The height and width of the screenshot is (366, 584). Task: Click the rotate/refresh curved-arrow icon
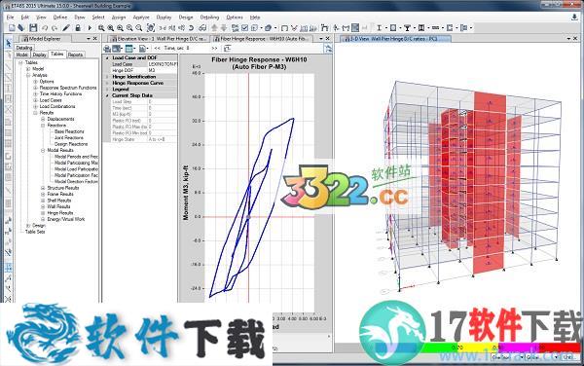(x=191, y=28)
